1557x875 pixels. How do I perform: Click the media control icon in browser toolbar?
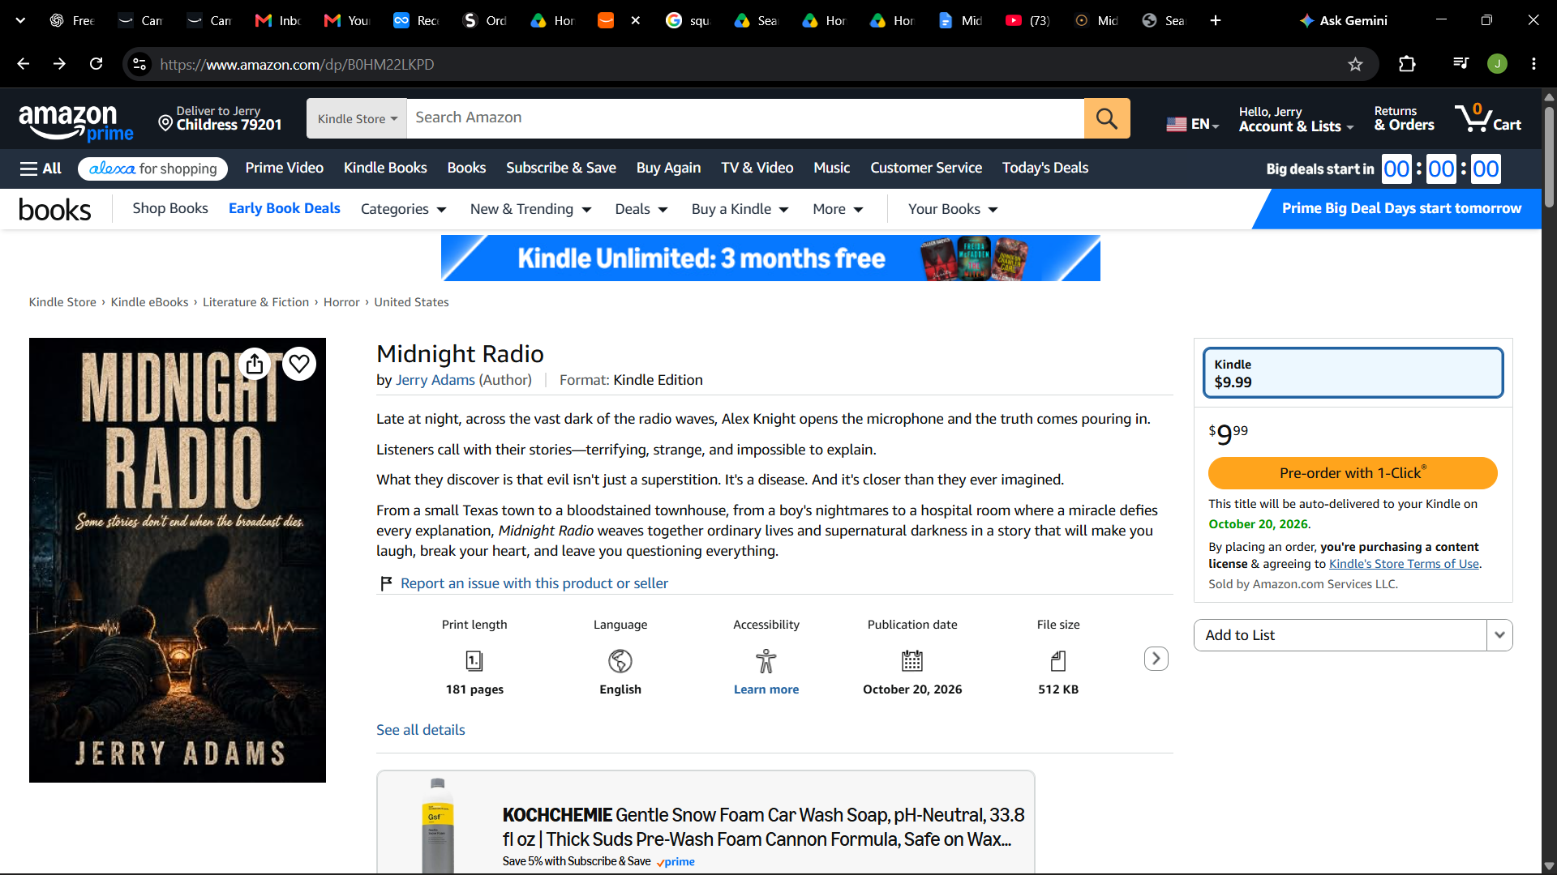[1460, 63]
